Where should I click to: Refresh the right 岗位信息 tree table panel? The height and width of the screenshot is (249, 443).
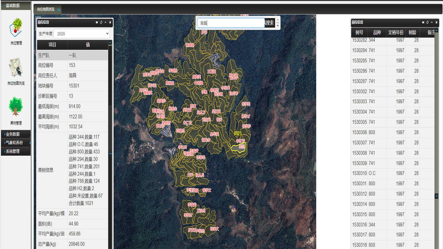(x=427, y=22)
